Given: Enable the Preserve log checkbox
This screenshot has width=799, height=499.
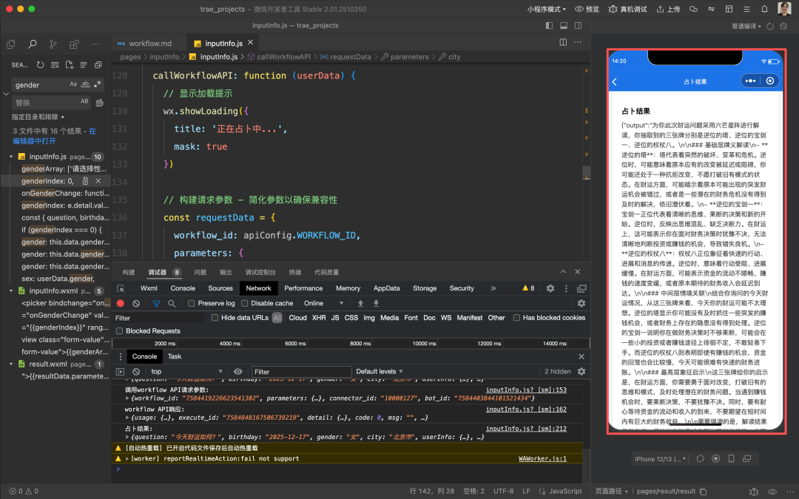Looking at the screenshot, I should click(x=192, y=303).
